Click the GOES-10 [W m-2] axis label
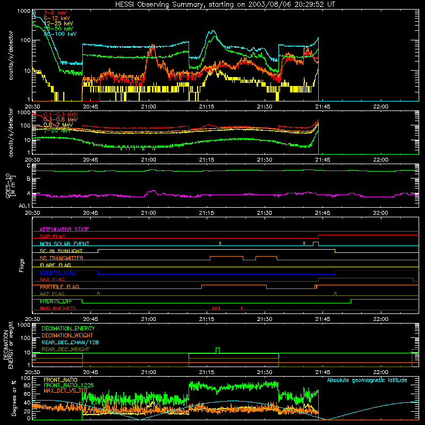The width and height of the screenshot is (425, 425). [x=11, y=185]
